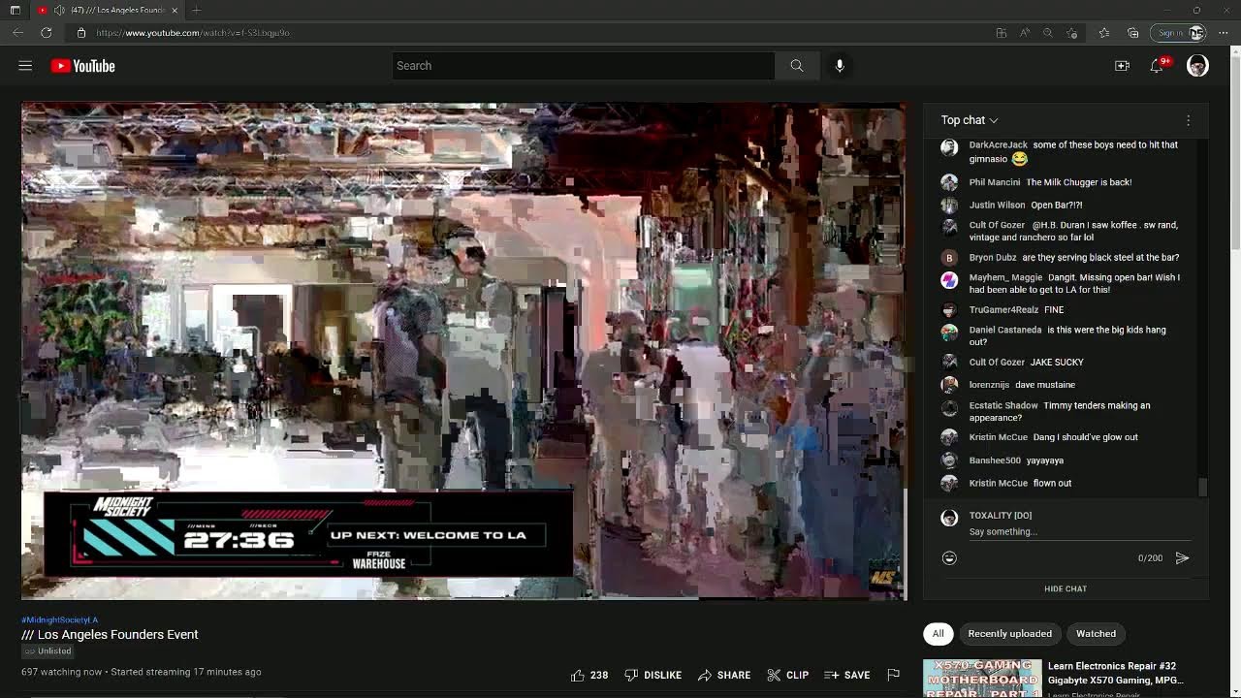Click Banshee500 'yayayaya' message
This screenshot has width=1241, height=698.
click(1045, 460)
